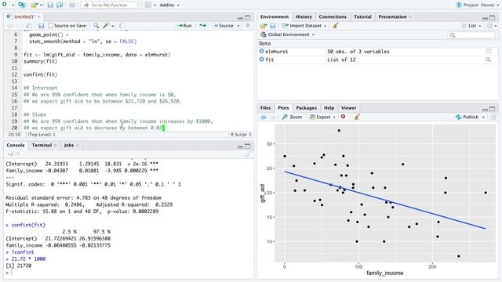Open the Publish plot button

tap(467, 117)
